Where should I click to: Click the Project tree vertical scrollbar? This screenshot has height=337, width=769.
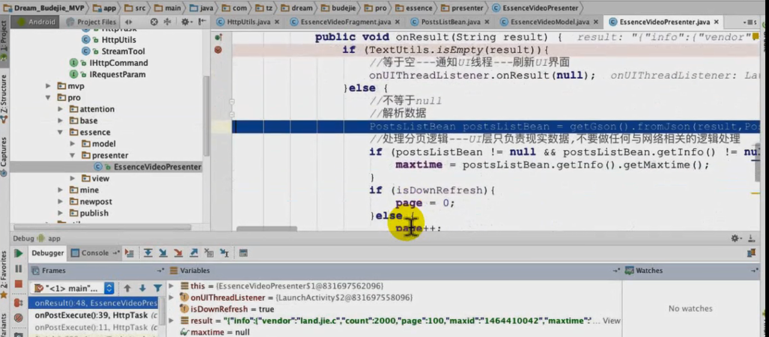pos(206,115)
